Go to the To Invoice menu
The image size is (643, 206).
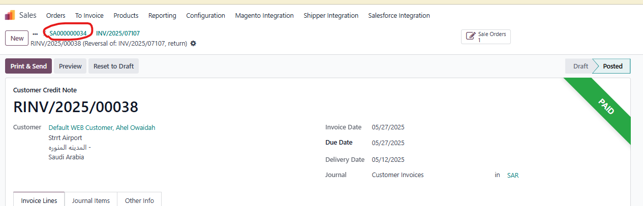[89, 16]
